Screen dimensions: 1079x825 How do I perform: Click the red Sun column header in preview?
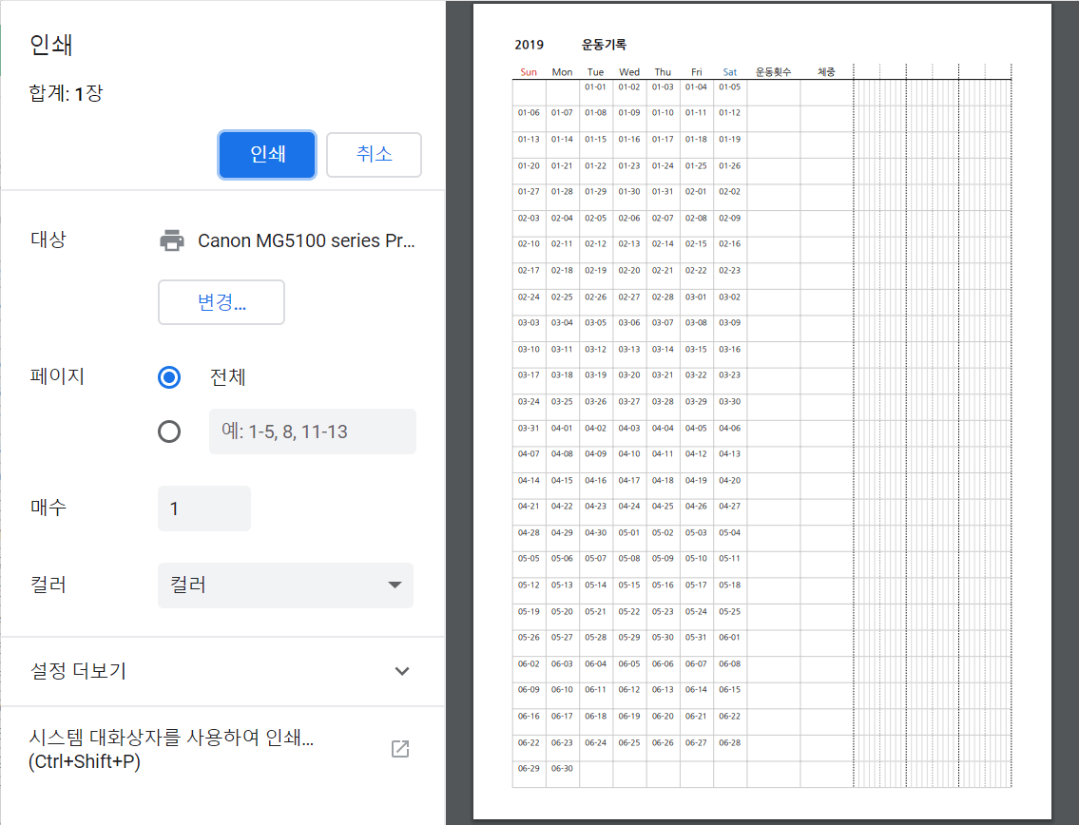529,72
